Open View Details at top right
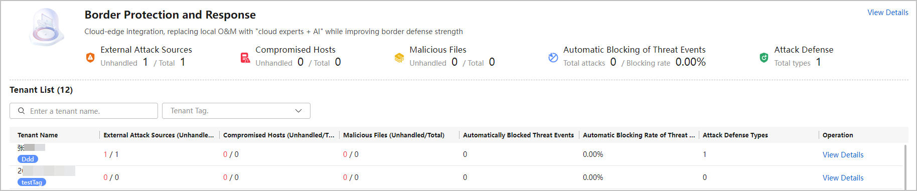This screenshot has height=191, width=917. click(x=888, y=13)
